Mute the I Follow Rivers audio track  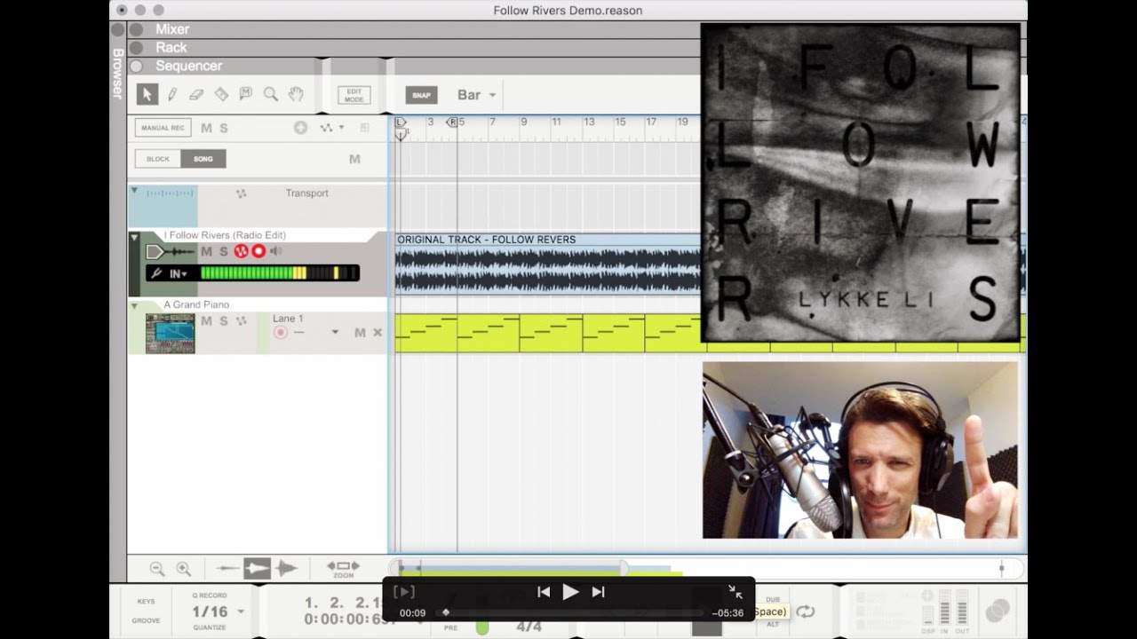click(x=206, y=251)
